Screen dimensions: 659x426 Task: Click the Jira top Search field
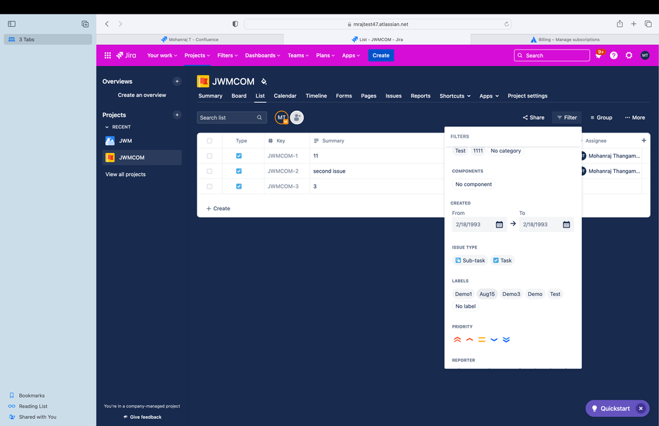[x=551, y=55]
